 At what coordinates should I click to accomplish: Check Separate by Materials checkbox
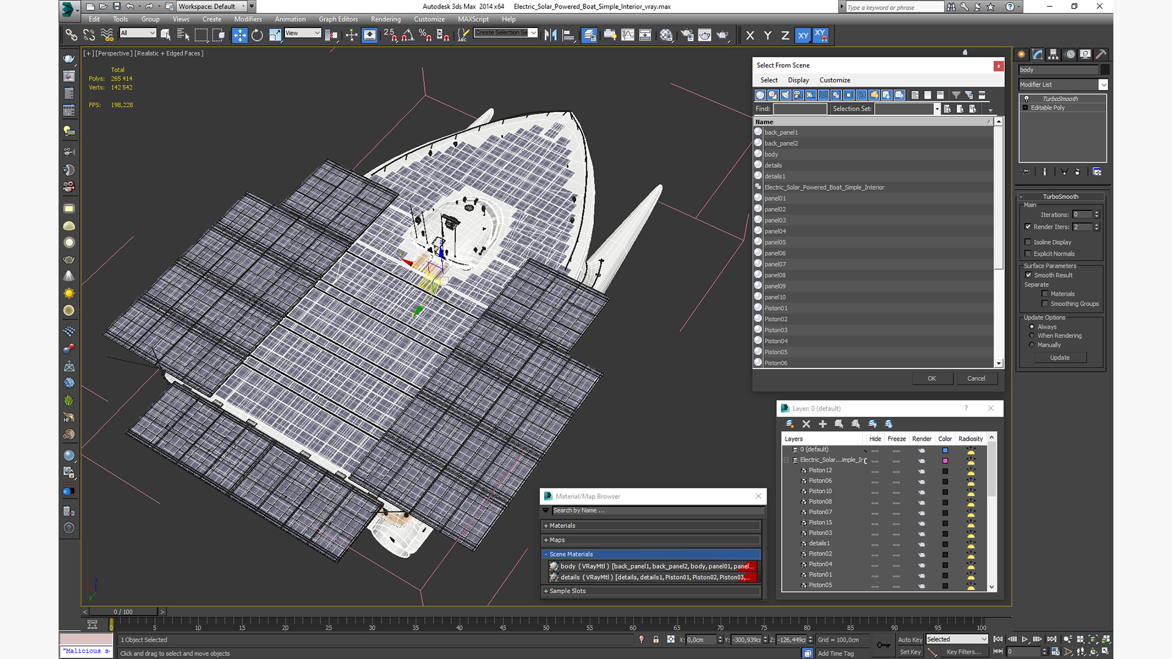tap(1044, 294)
